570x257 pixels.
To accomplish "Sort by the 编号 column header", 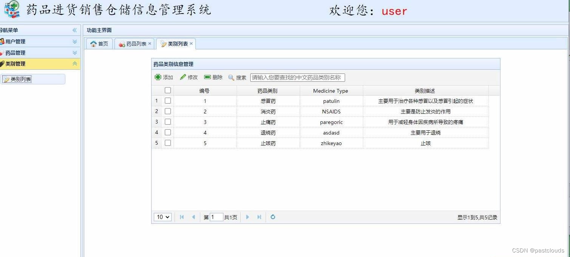I will [x=205, y=91].
